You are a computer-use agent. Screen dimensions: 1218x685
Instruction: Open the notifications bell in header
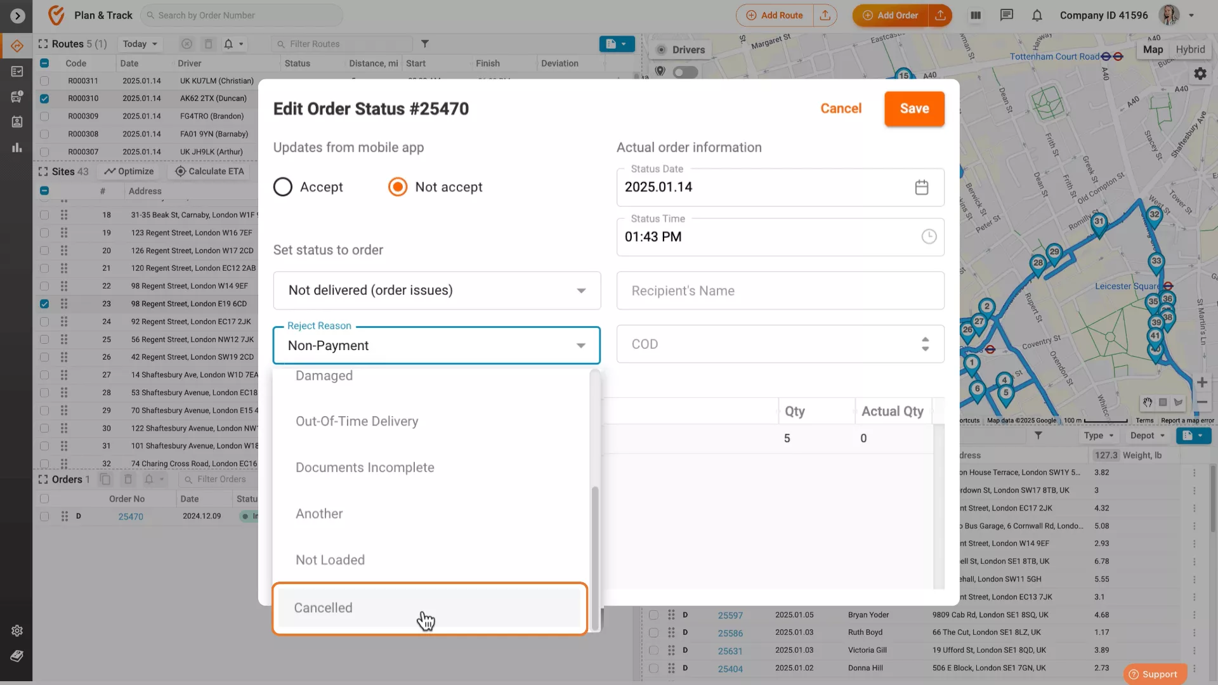(1037, 15)
